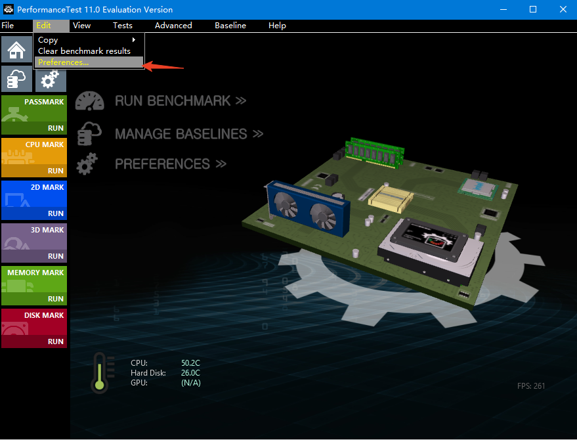The image size is (577, 440).
Task: Click the cloud server icon beside Manage Baselines
Action: point(89,133)
